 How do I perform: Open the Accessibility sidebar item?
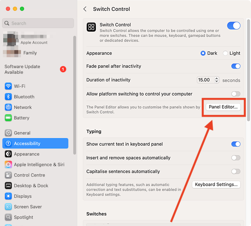36,143
